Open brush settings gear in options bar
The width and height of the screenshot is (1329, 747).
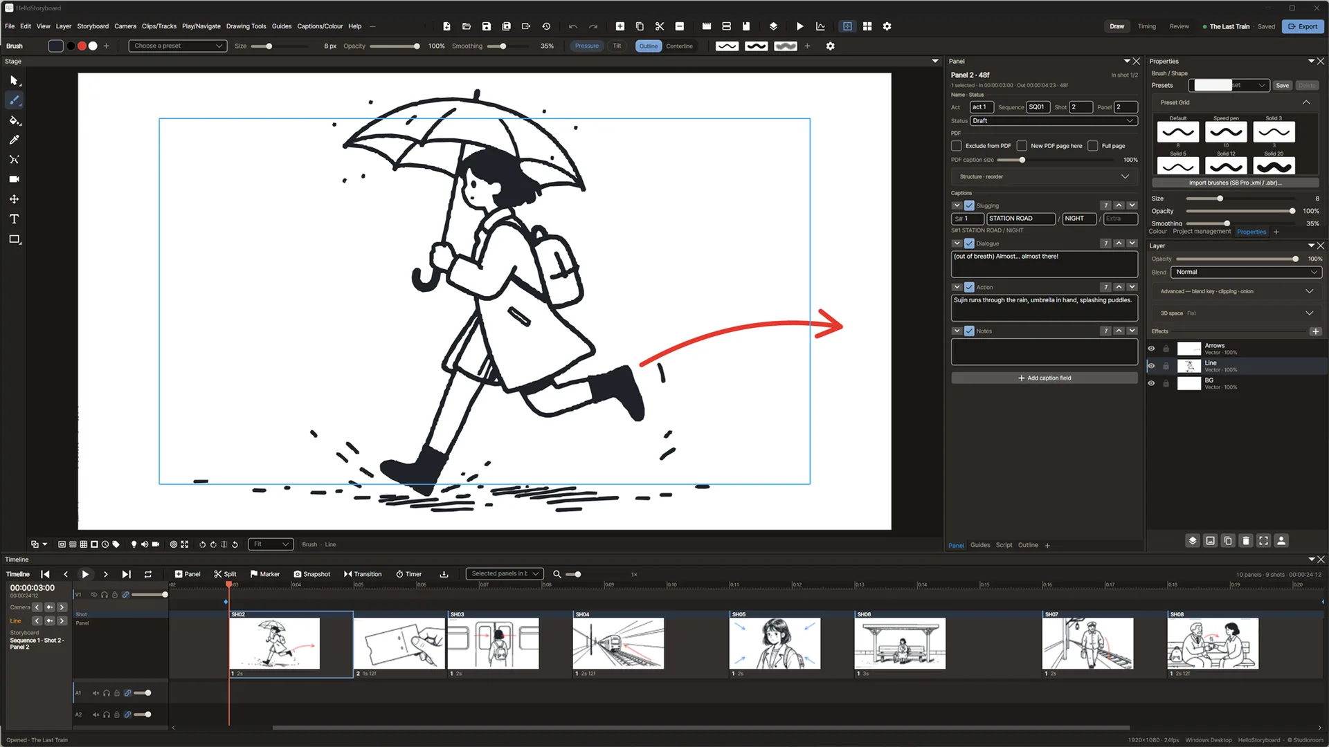(831, 46)
